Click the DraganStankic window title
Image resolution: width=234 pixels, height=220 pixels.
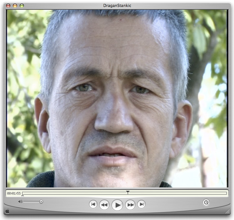117,5
